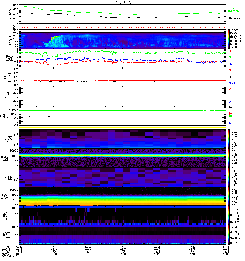This screenshot has height=261, width=245.
Task: Click the date label "2022 Jan 31"
Action: click(x=10, y=256)
